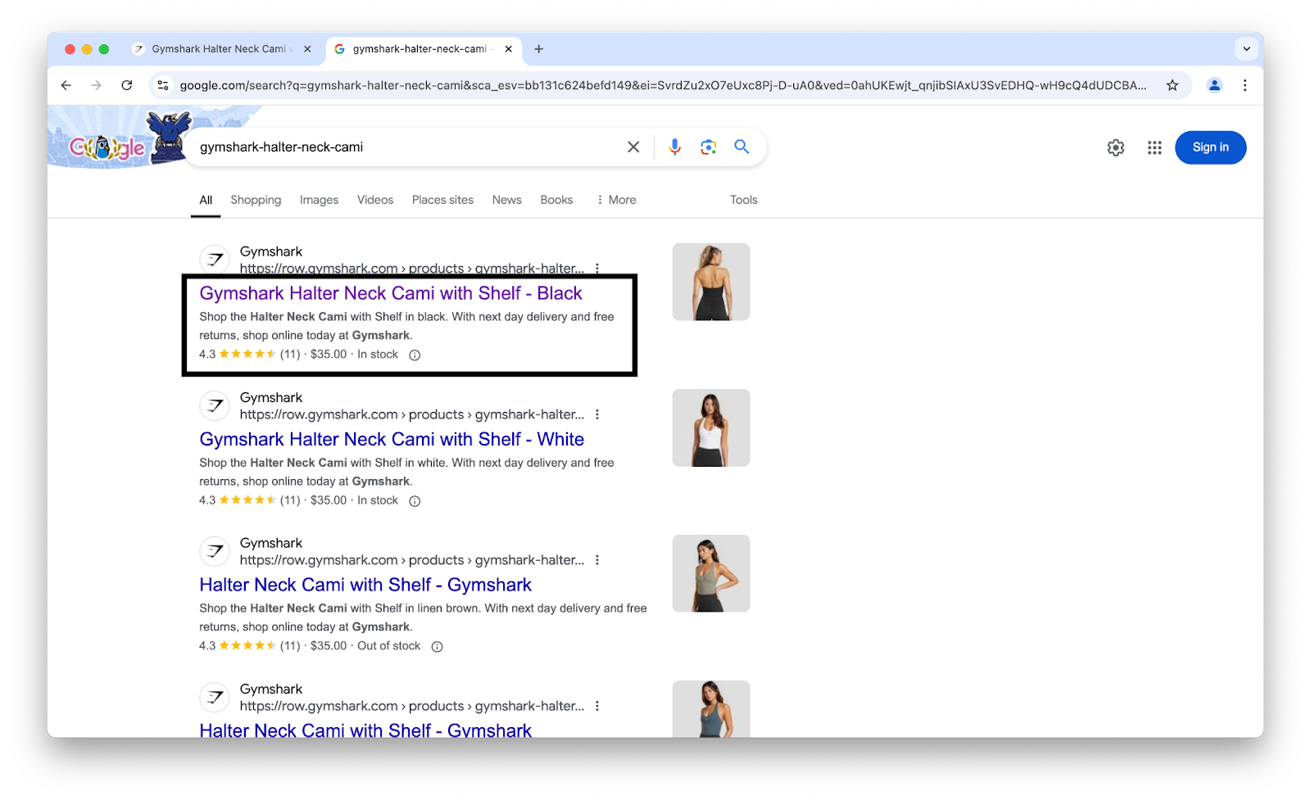Open the white cami product thumbnail

pos(711,427)
